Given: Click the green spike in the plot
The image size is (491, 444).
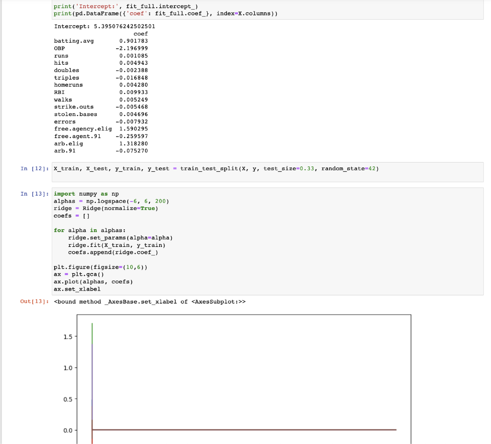Looking at the screenshot, I should (x=92, y=333).
